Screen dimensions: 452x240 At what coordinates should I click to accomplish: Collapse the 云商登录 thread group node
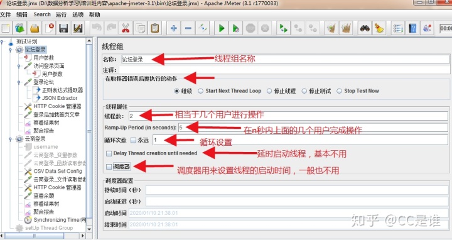click(x=11, y=139)
